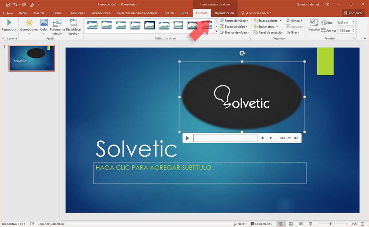
Task: Open Fotograma inicial menu
Action: [x=57, y=27]
